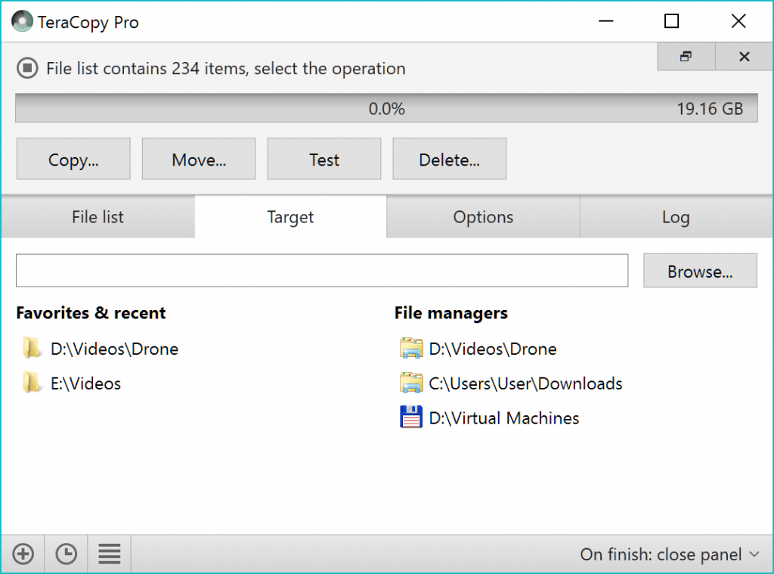
Task: Click the Move button
Action: (198, 159)
